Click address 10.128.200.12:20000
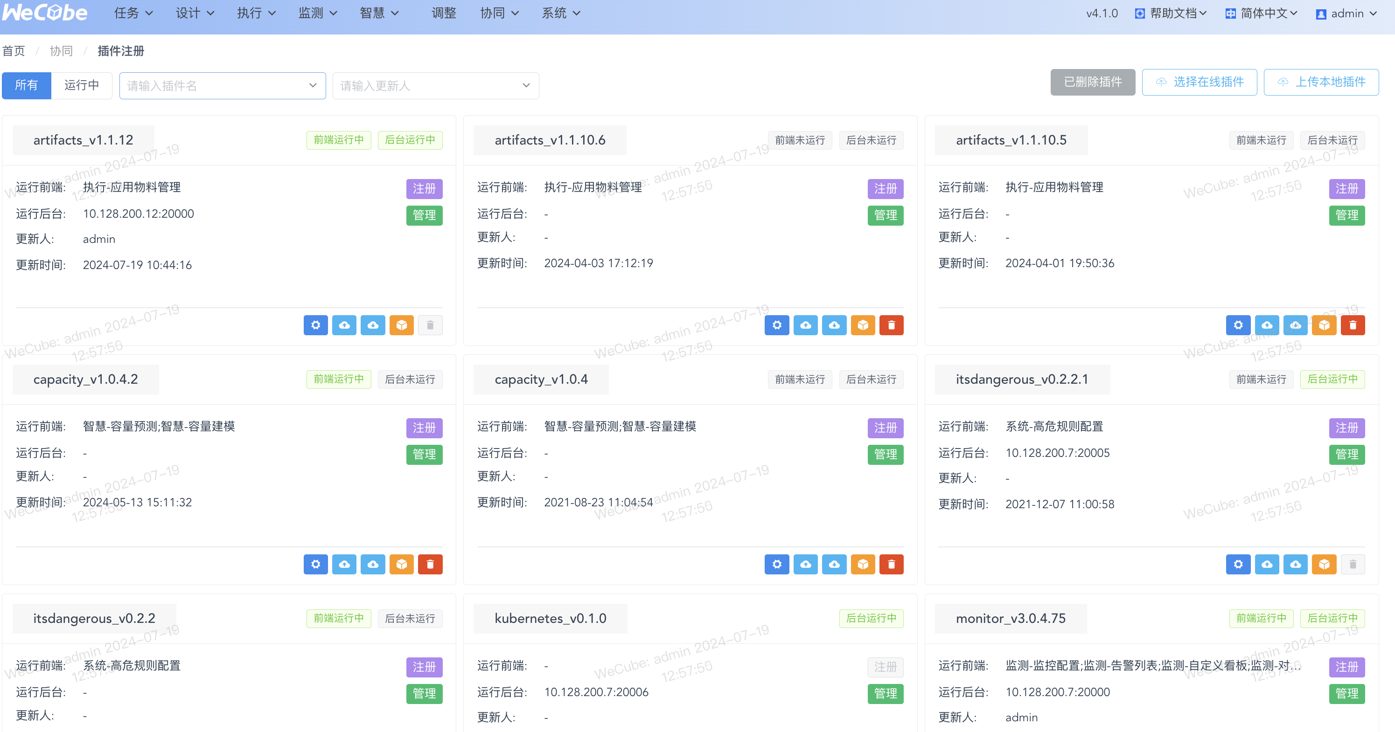Viewport: 1395px width, 732px height. click(x=139, y=214)
